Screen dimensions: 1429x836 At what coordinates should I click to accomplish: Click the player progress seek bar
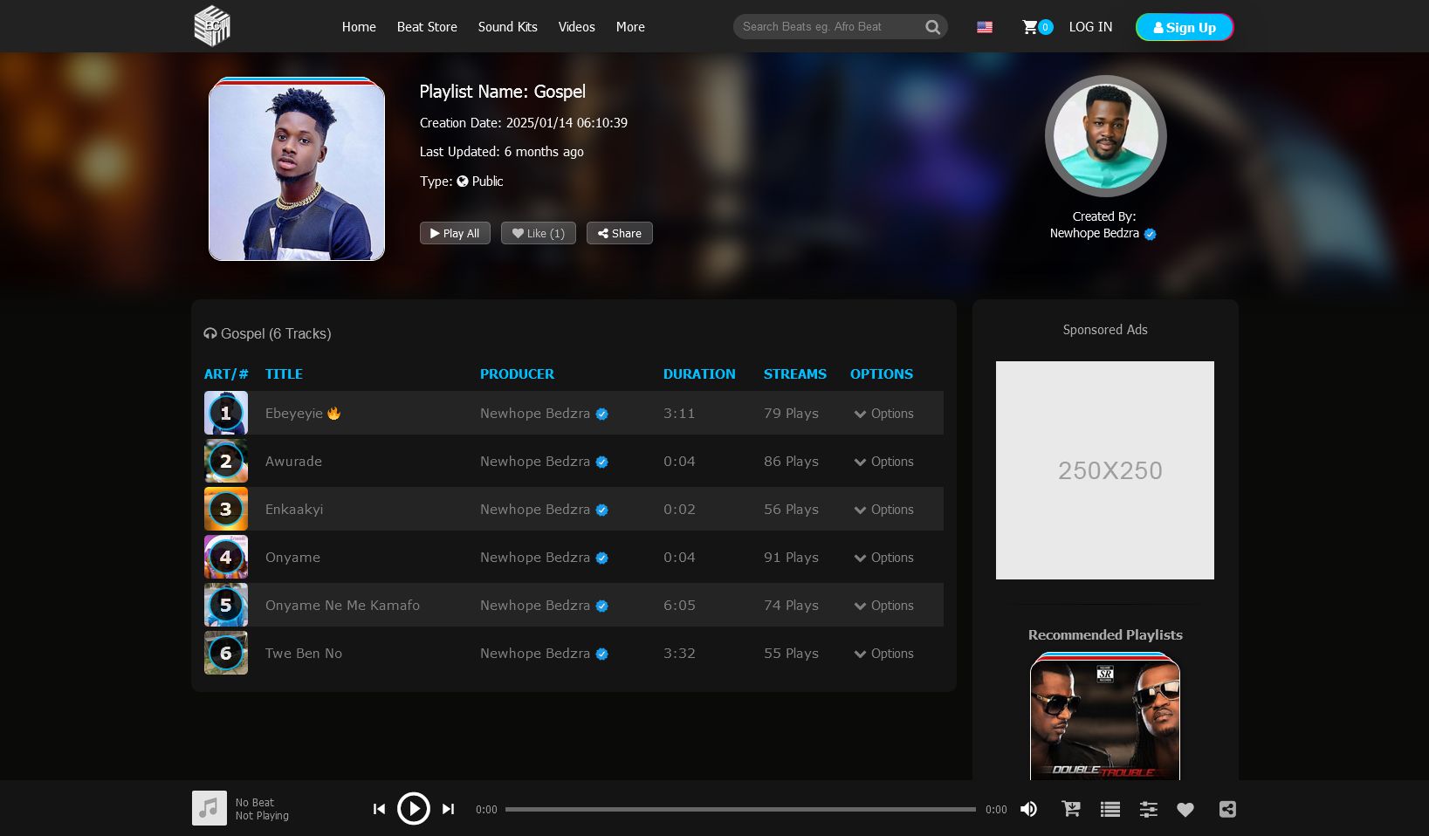pyautogui.click(x=740, y=809)
